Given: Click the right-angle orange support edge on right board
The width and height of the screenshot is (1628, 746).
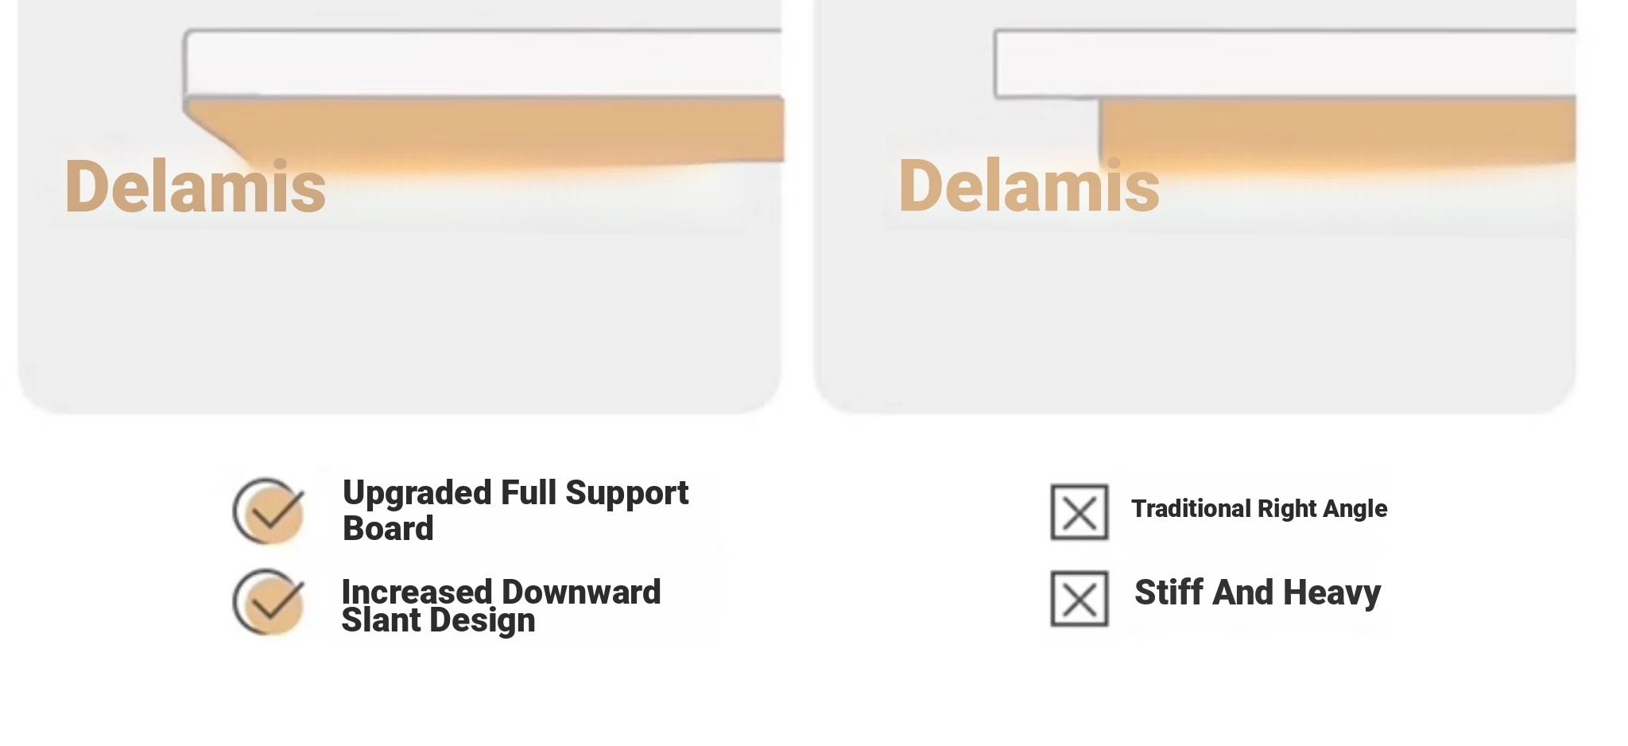Looking at the screenshot, I should coord(1102,131).
